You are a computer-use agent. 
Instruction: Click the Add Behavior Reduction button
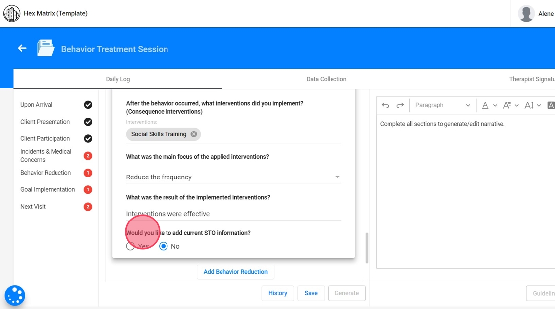[235, 272]
